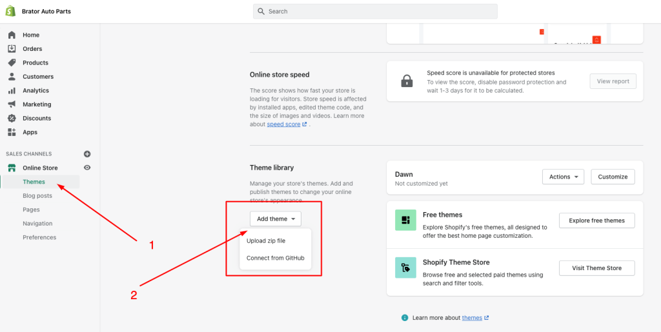The height and width of the screenshot is (332, 661).
Task: Expand the Add theme dropdown
Action: click(x=276, y=219)
